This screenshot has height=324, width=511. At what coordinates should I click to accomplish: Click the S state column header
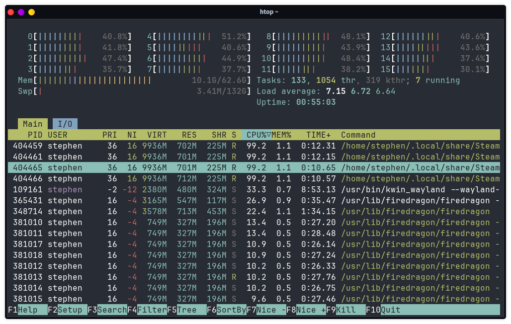(x=234, y=135)
